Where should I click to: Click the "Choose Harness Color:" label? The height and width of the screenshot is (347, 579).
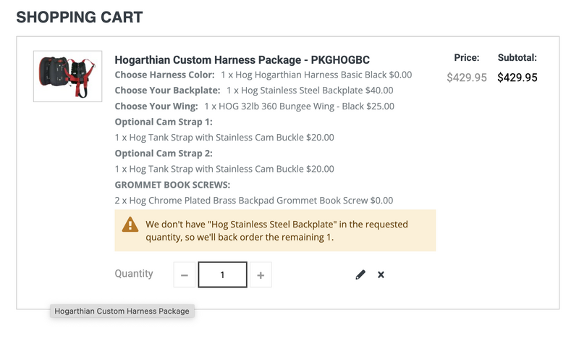coord(164,75)
